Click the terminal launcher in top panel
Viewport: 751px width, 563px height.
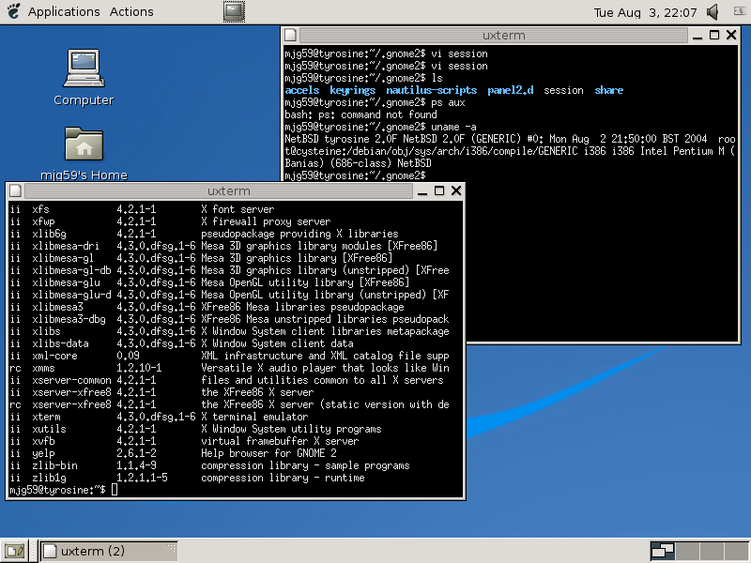(x=234, y=12)
